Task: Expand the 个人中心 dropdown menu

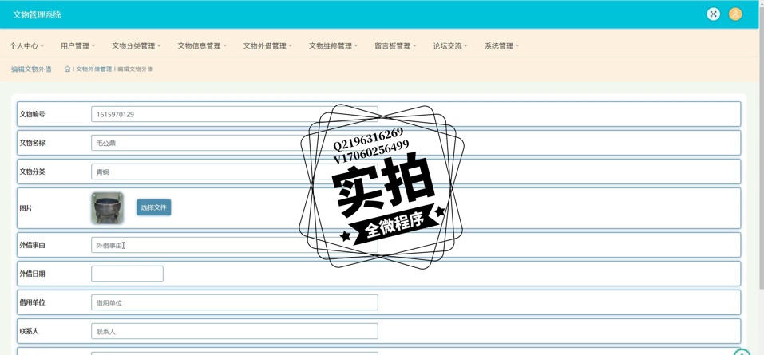Action: (x=26, y=46)
